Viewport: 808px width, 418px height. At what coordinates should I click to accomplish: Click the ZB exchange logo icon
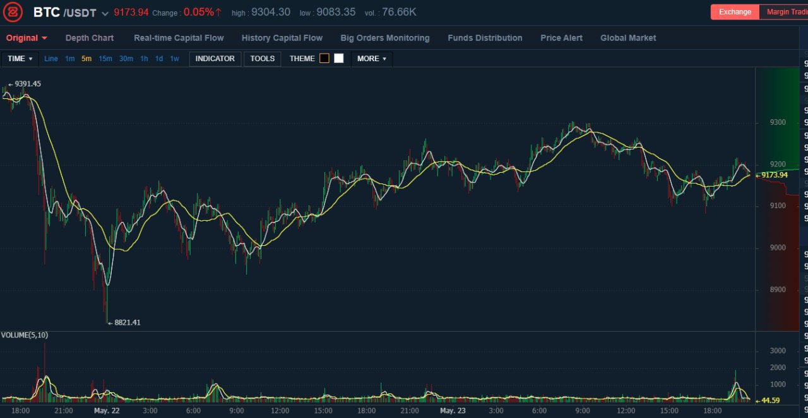pos(12,12)
